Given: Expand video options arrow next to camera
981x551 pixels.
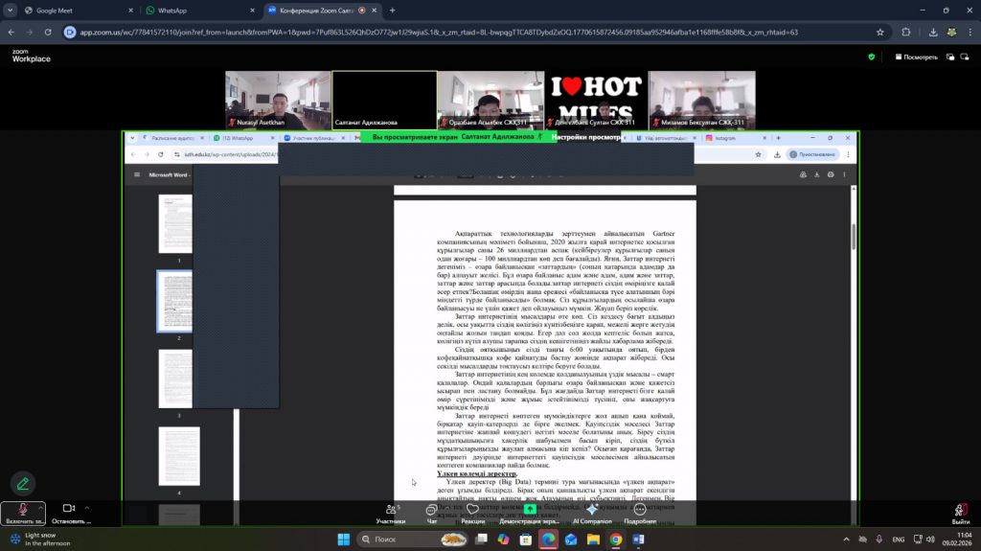Looking at the screenshot, I should 87,508.
